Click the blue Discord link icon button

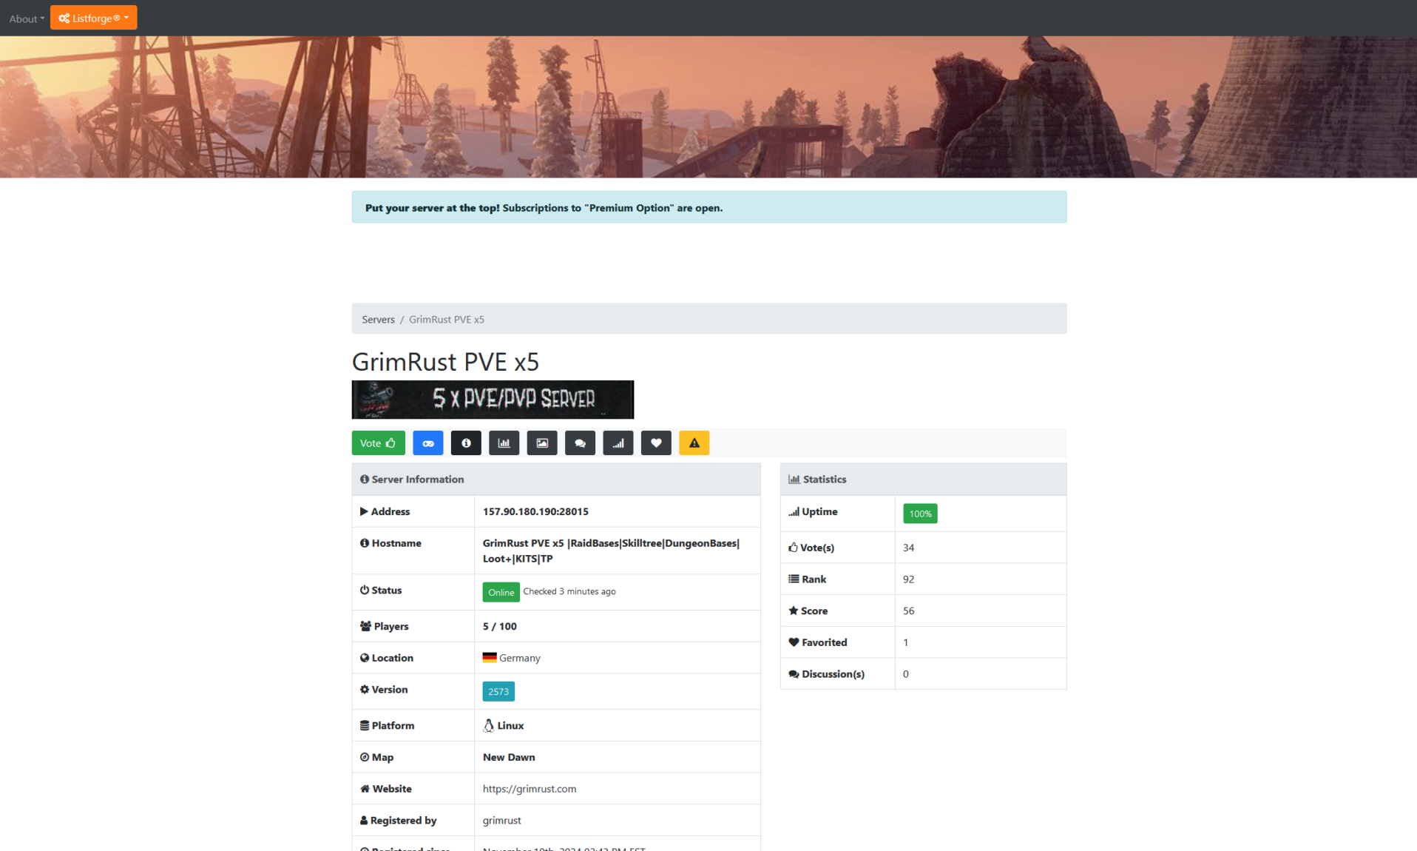click(428, 443)
